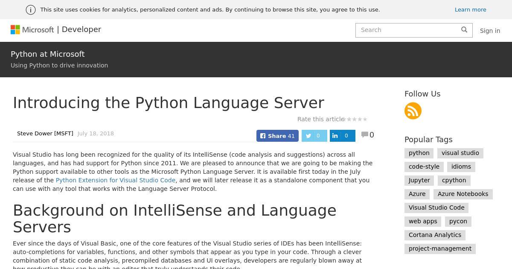The image size is (512, 269).
Task: Open the article title link
Action: click(x=169, y=103)
